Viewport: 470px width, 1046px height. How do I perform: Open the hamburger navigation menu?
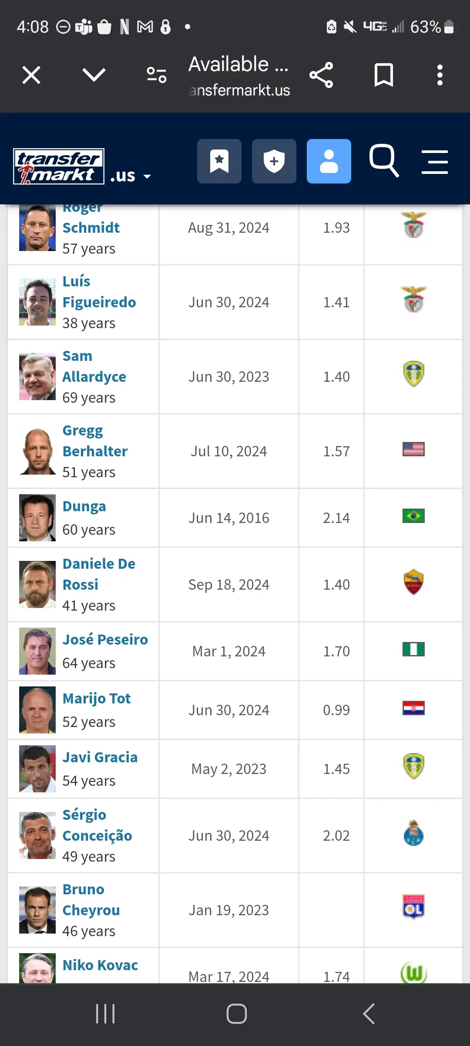[434, 162]
